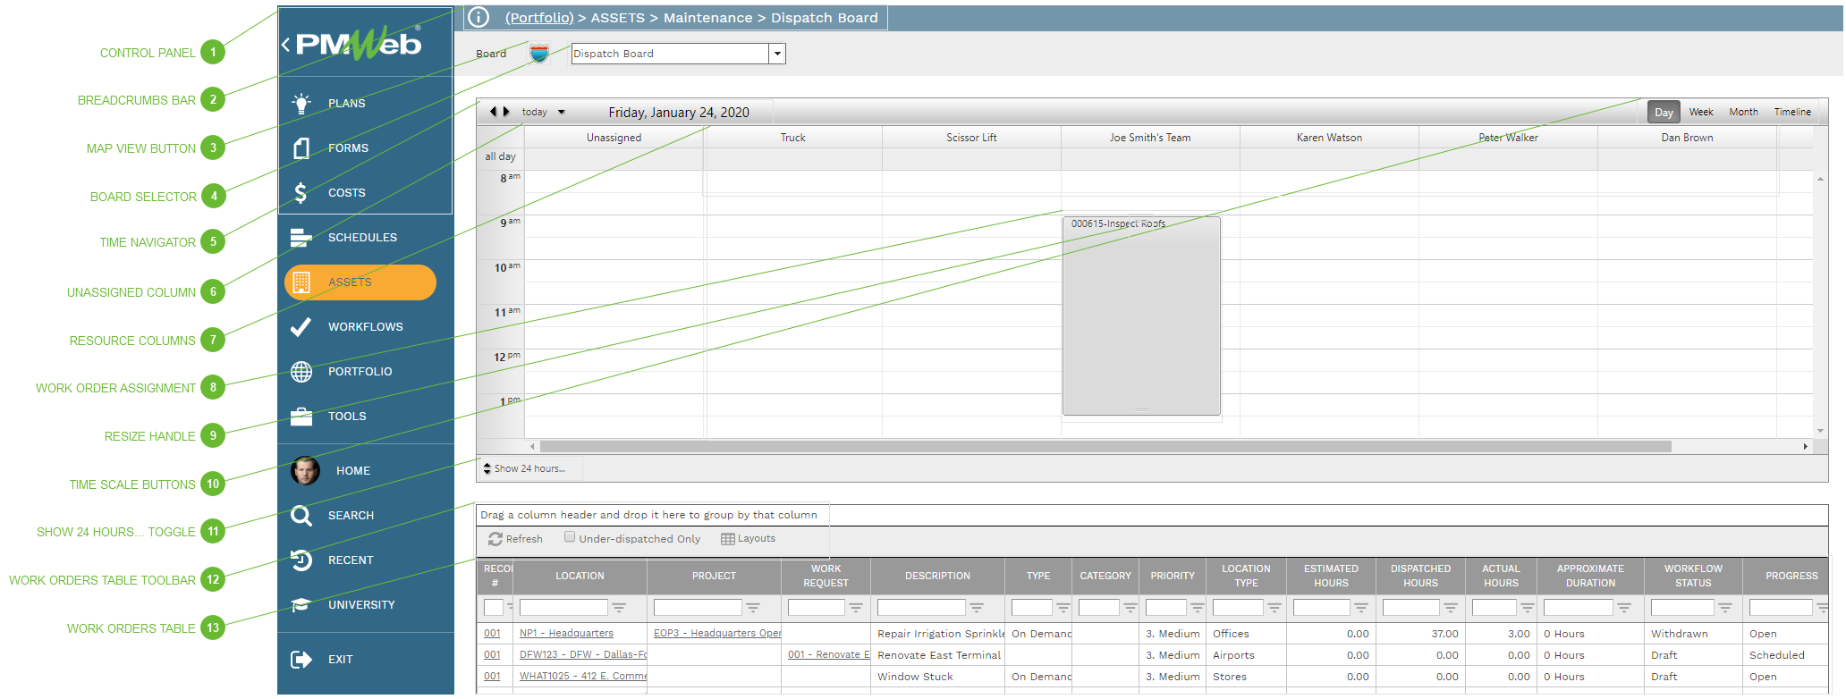This screenshot has width=1846, height=699.
Task: Toggle Show 24 hours view
Action: pyautogui.click(x=525, y=468)
